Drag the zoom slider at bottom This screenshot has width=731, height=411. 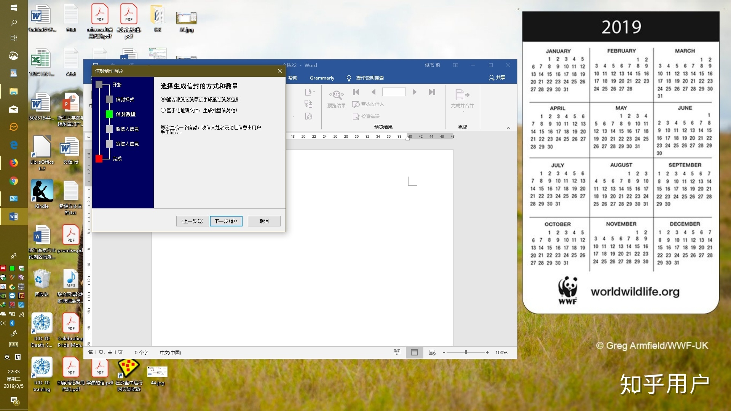[465, 352]
